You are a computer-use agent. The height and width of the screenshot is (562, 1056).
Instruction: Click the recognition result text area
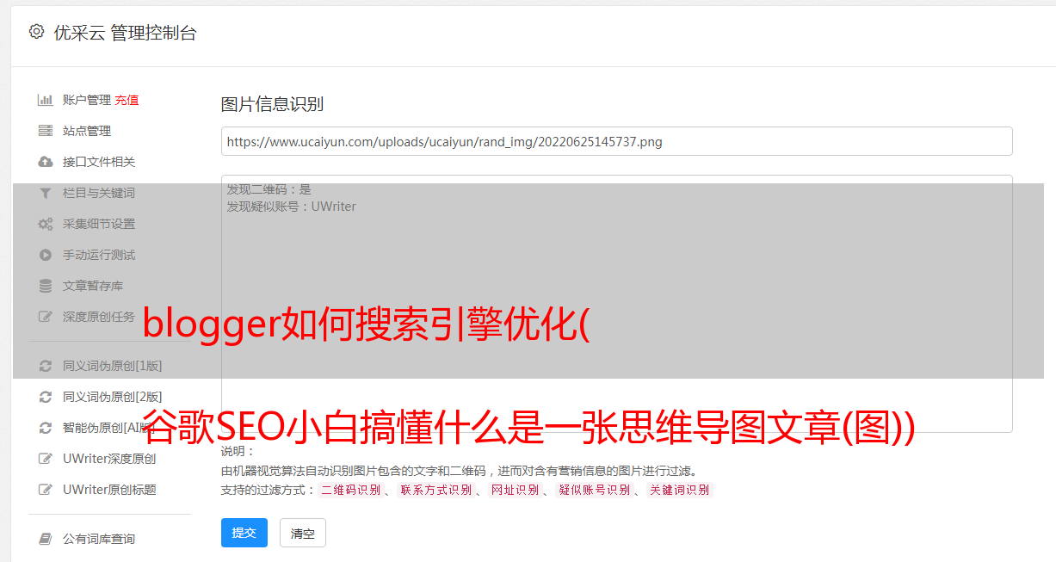pos(616,304)
